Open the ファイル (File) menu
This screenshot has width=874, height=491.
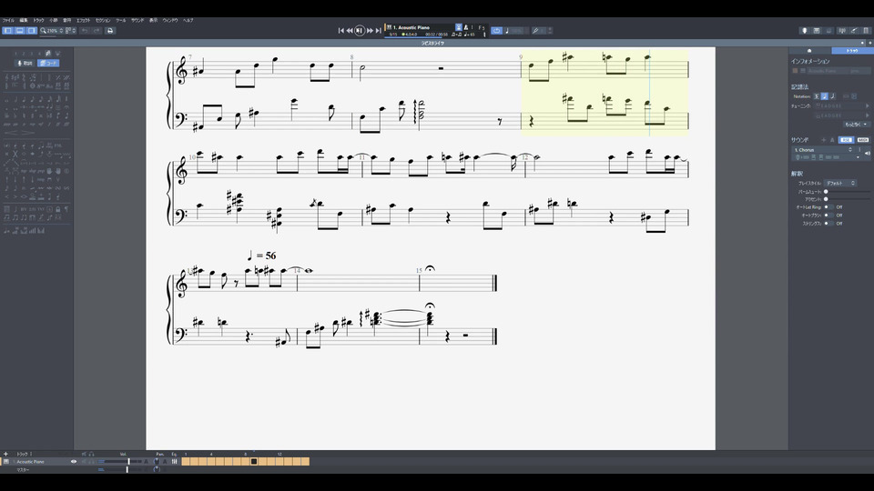[8, 21]
